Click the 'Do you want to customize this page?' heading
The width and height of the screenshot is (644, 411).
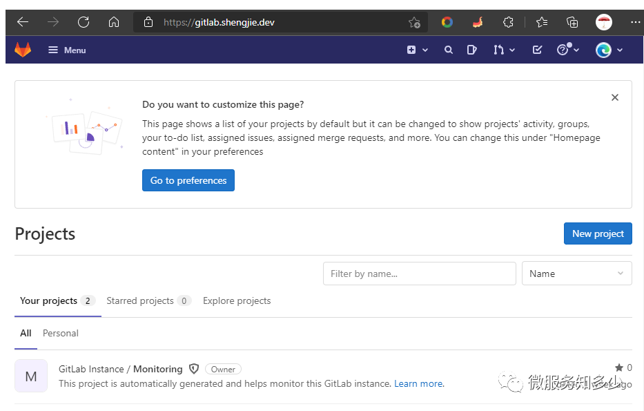(223, 105)
